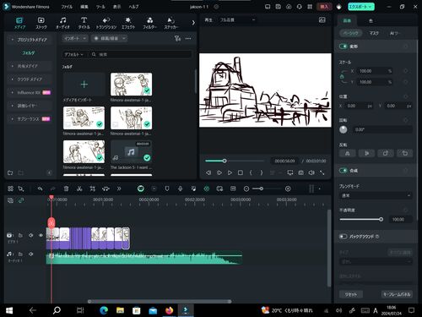Click the media search field

[141, 54]
